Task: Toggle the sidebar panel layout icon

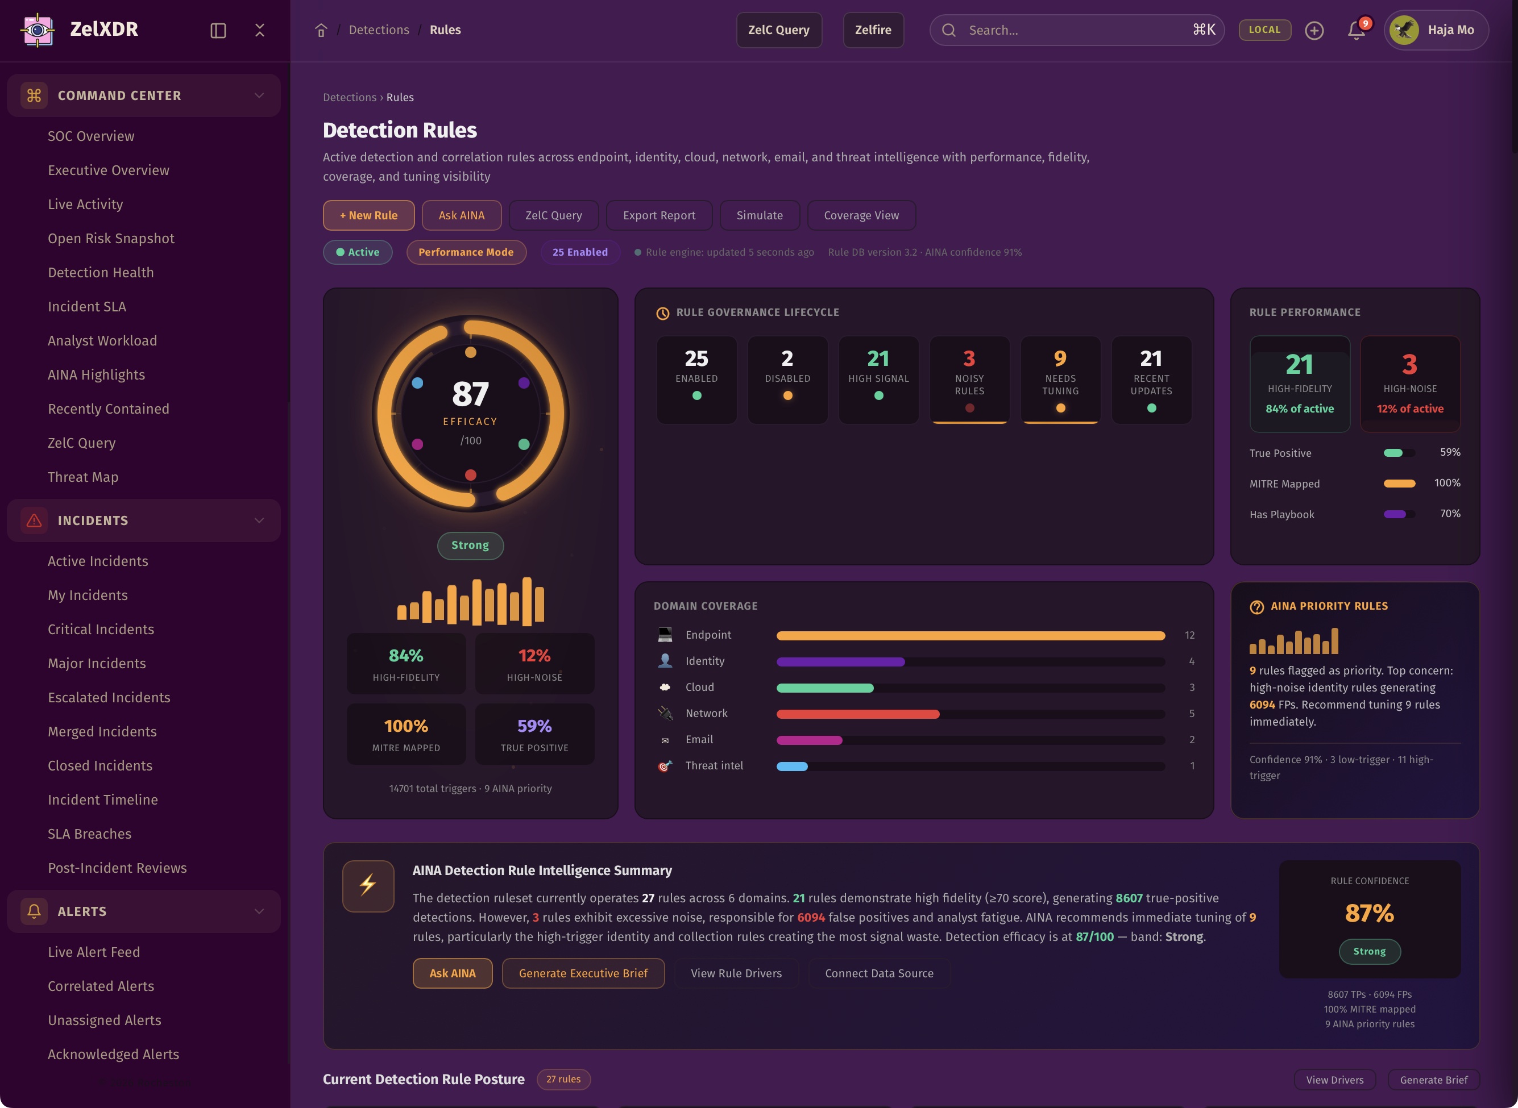Action: pyautogui.click(x=218, y=30)
